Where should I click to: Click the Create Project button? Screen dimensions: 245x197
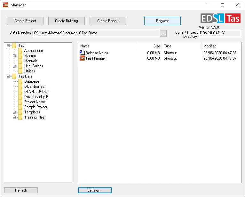(x=25, y=21)
